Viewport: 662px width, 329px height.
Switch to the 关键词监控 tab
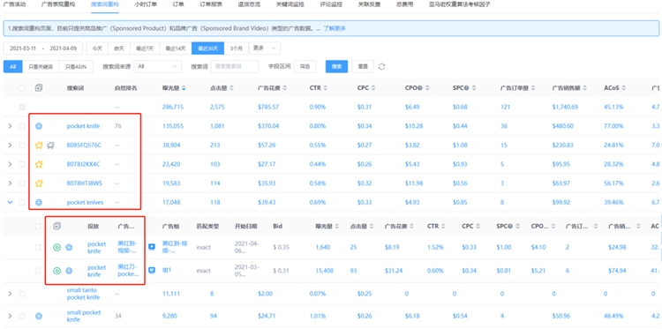click(290, 4)
